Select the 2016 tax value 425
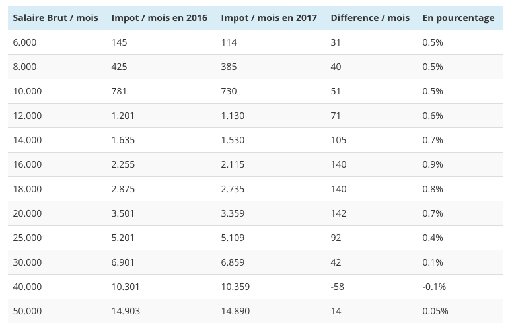Image resolution: width=512 pixels, height=323 pixels. coord(120,67)
